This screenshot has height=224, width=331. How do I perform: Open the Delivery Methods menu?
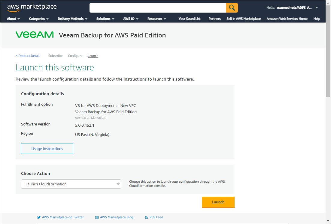[72, 19]
